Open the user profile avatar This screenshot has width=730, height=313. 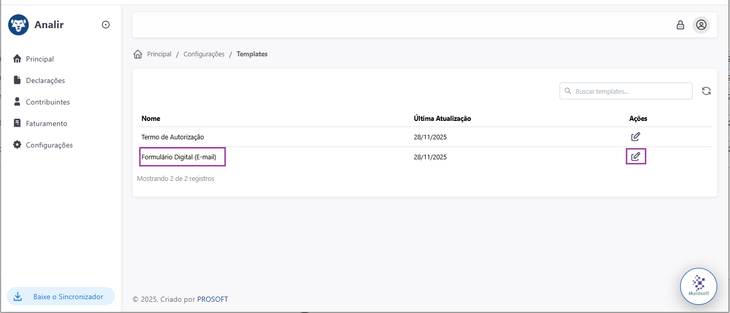tap(701, 25)
